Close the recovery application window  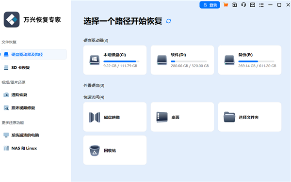[x=288, y=5]
